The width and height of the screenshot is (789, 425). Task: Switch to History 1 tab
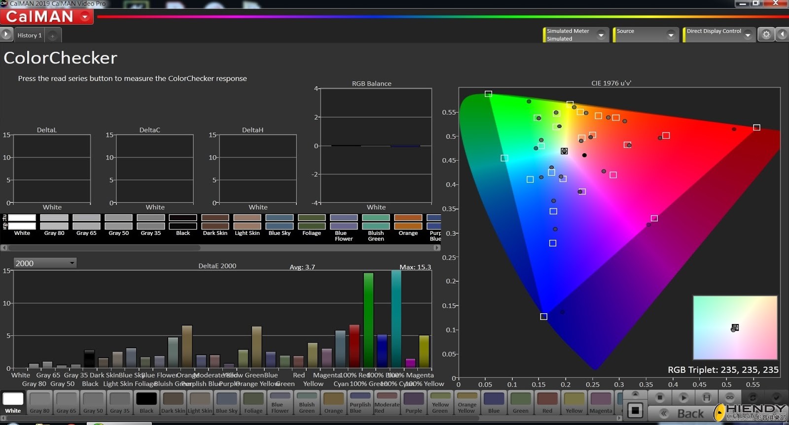pos(29,35)
